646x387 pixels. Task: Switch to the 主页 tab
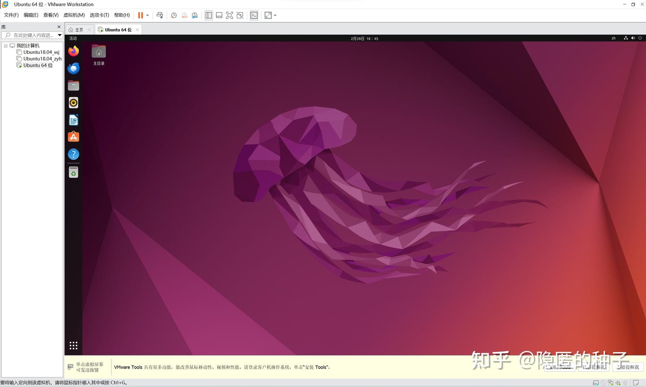[x=79, y=29]
